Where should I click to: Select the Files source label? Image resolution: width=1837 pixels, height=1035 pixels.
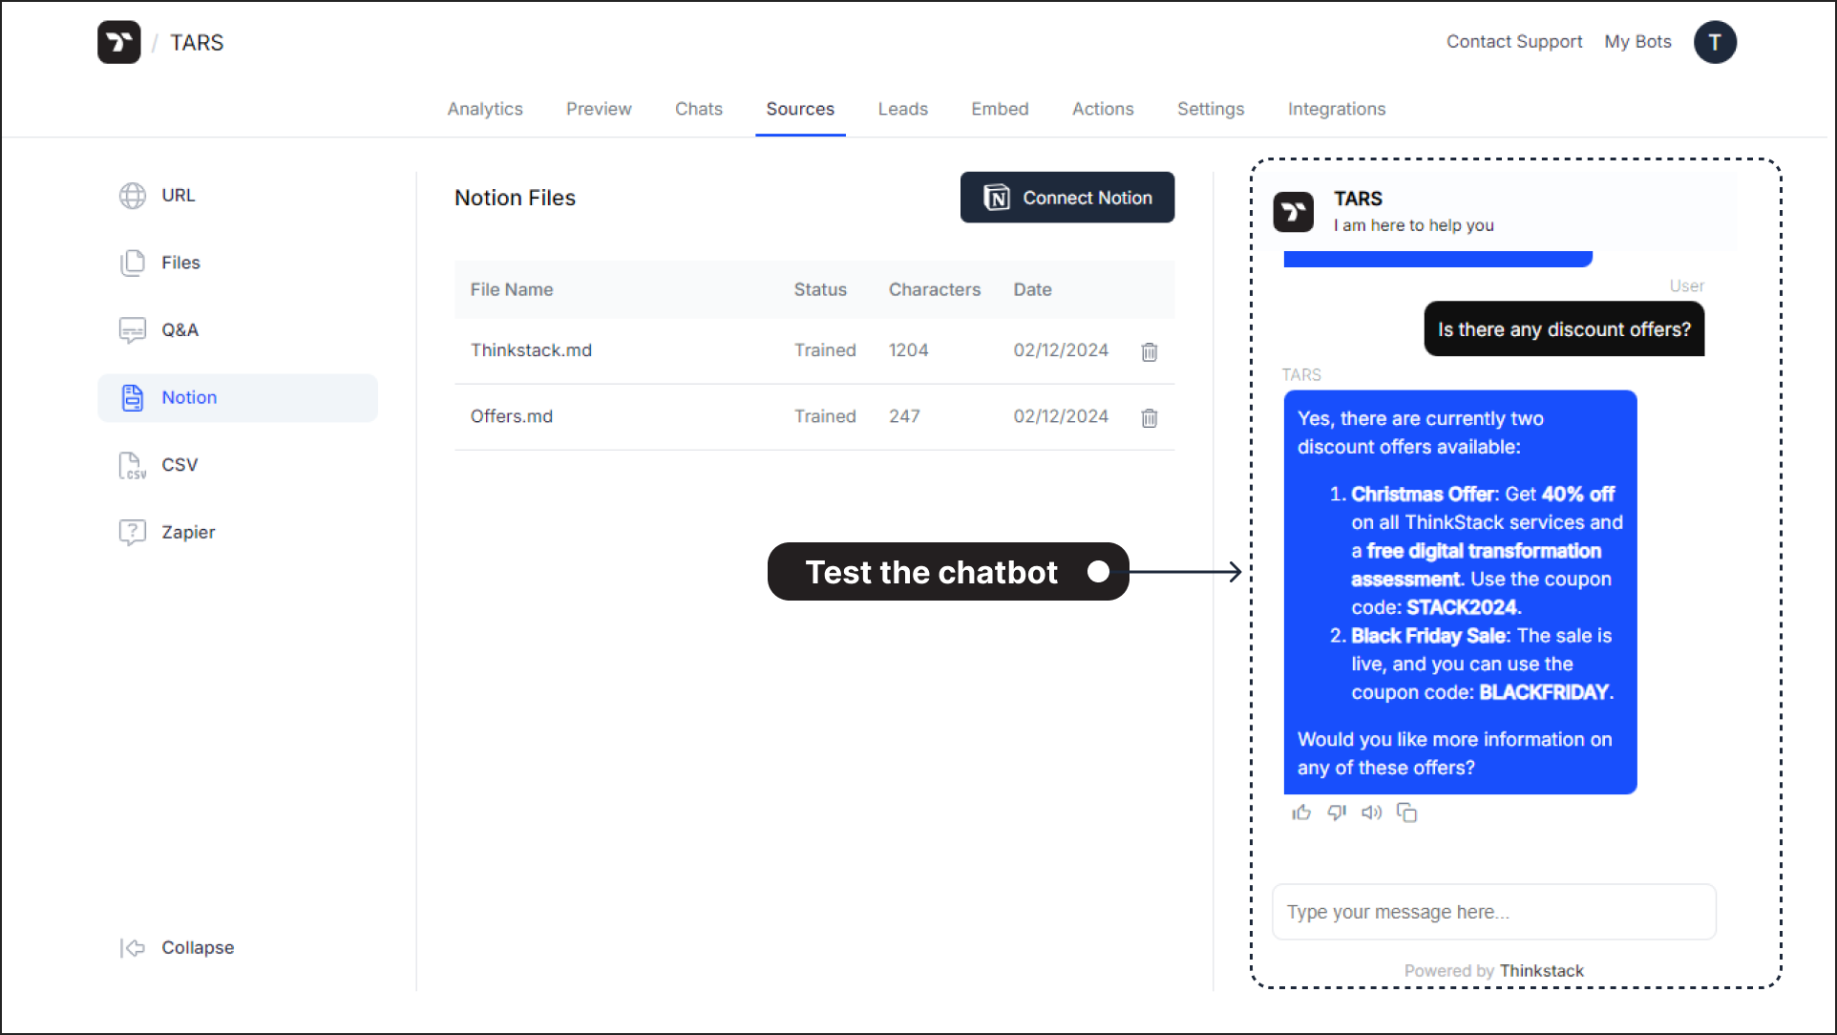point(180,263)
